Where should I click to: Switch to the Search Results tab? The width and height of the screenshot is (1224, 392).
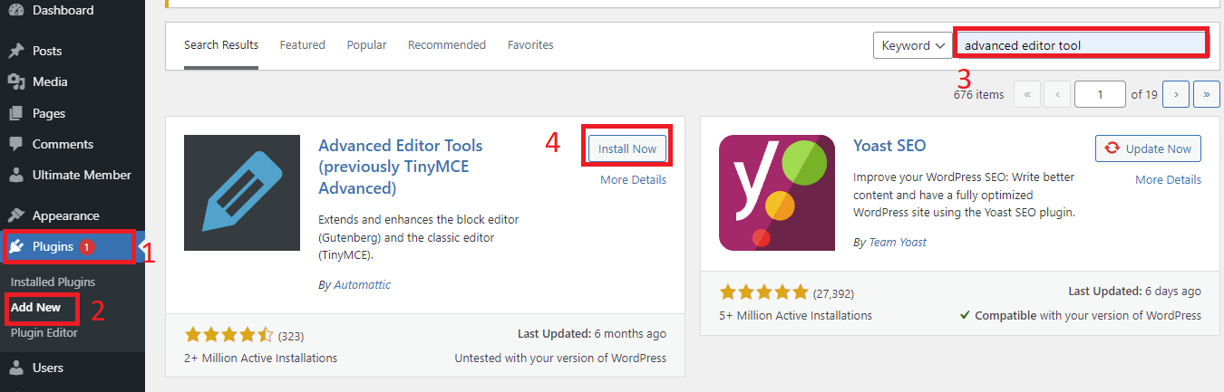(221, 45)
